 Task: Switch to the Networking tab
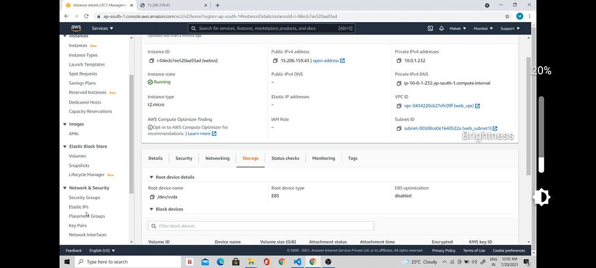click(218, 158)
